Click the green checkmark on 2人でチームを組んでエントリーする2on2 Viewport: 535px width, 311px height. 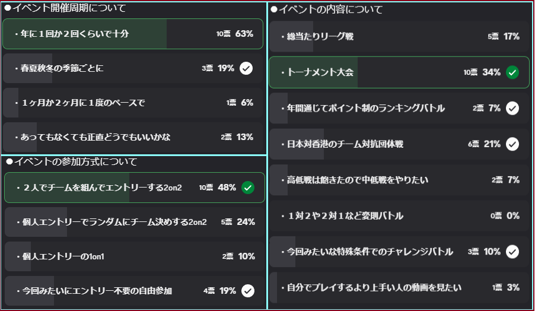(x=248, y=188)
